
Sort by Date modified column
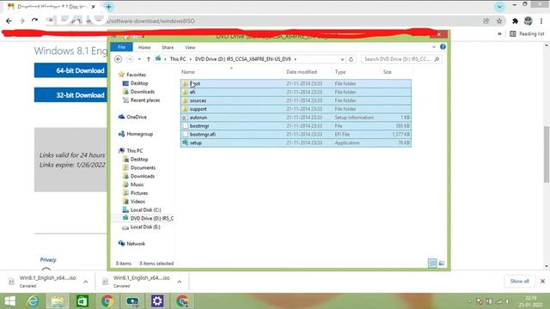tap(302, 72)
